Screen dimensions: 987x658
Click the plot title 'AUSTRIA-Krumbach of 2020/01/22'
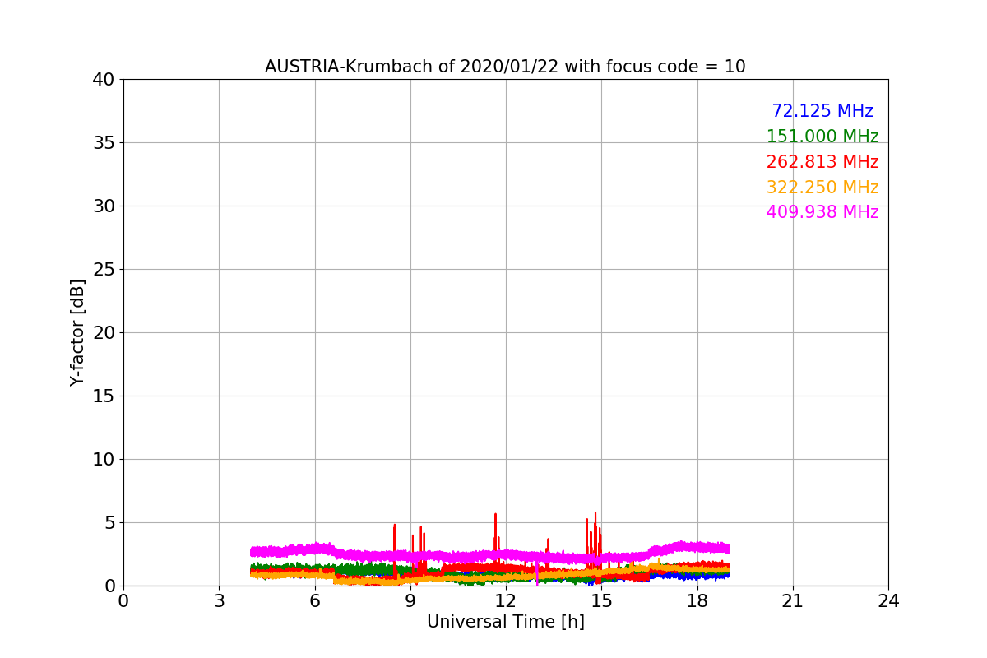pyautogui.click(x=505, y=67)
